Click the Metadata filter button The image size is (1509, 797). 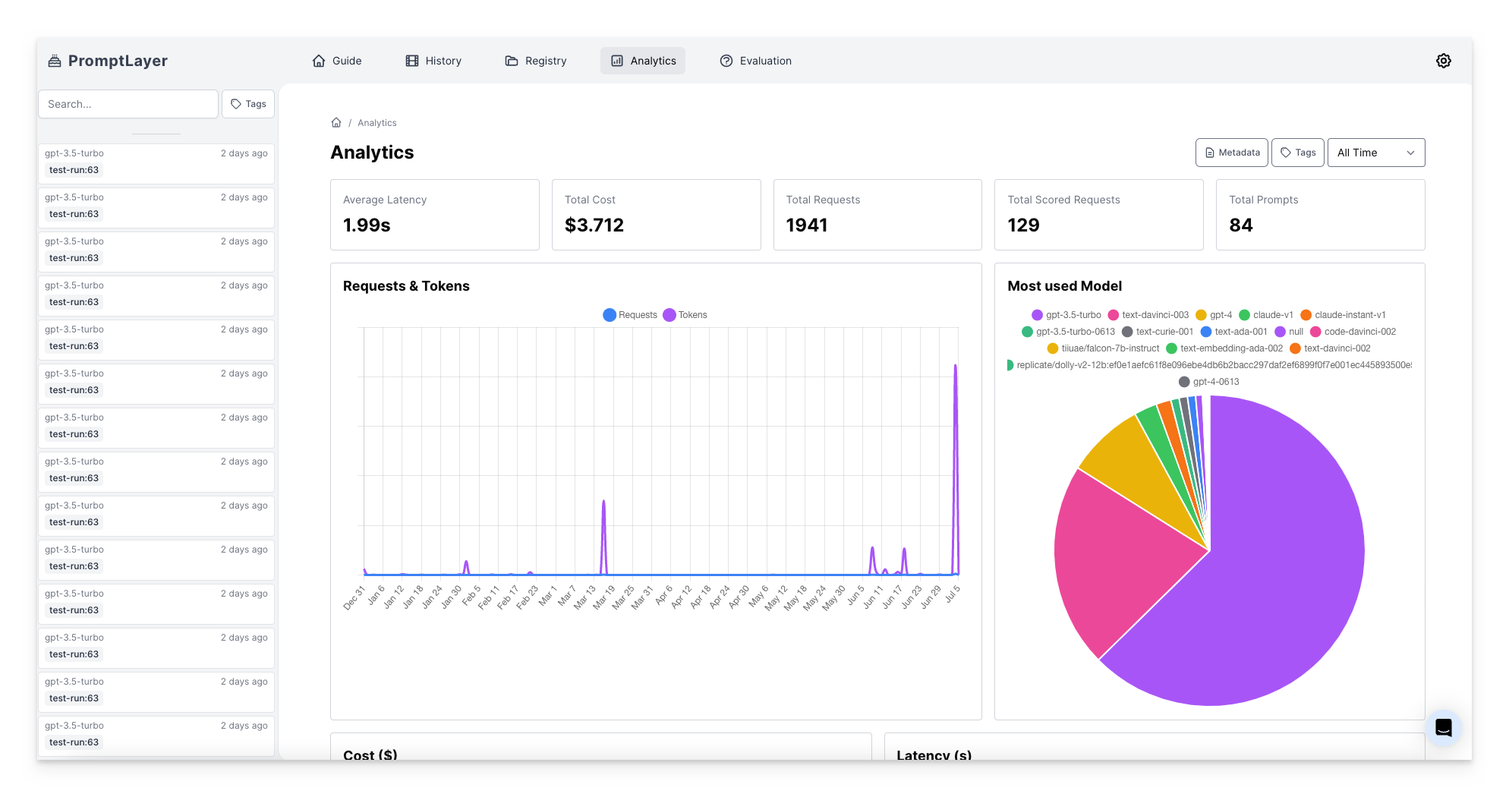[1232, 153]
